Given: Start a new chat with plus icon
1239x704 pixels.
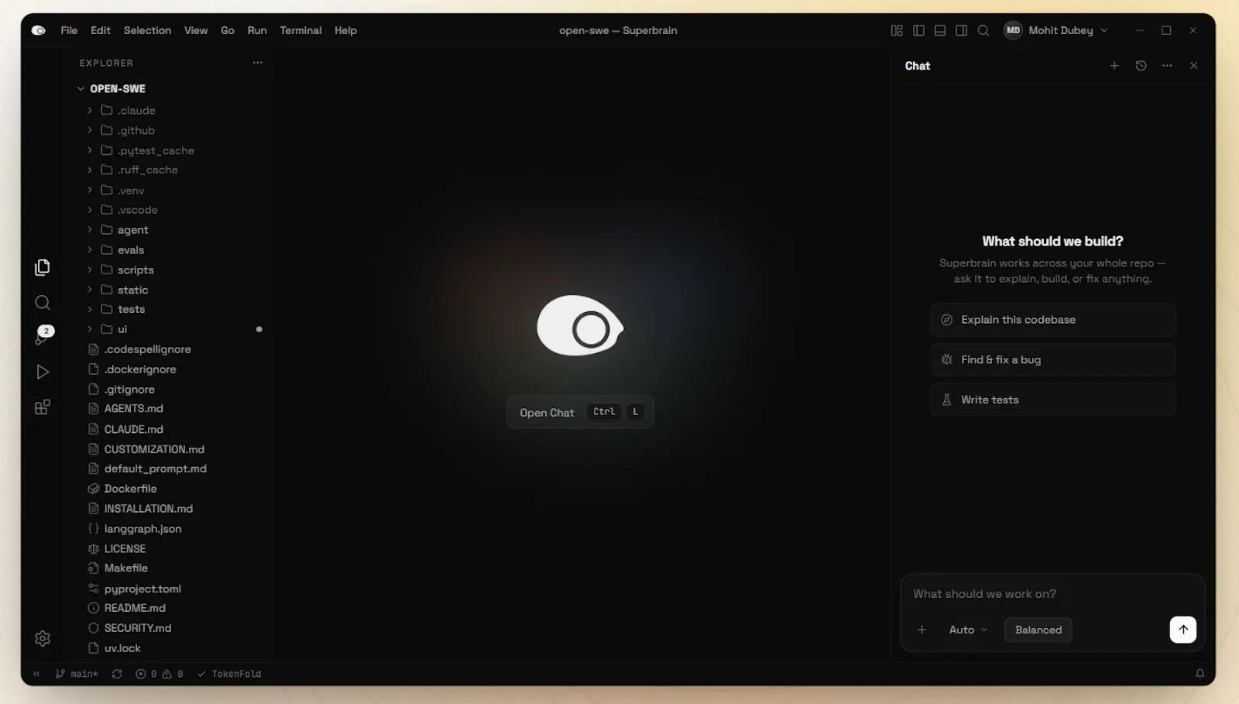Looking at the screenshot, I should click(x=1114, y=66).
